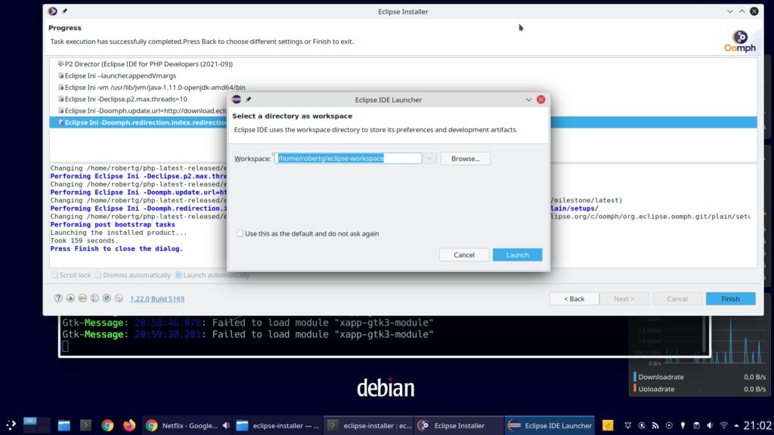Open the clock showing 21:02

click(x=757, y=425)
